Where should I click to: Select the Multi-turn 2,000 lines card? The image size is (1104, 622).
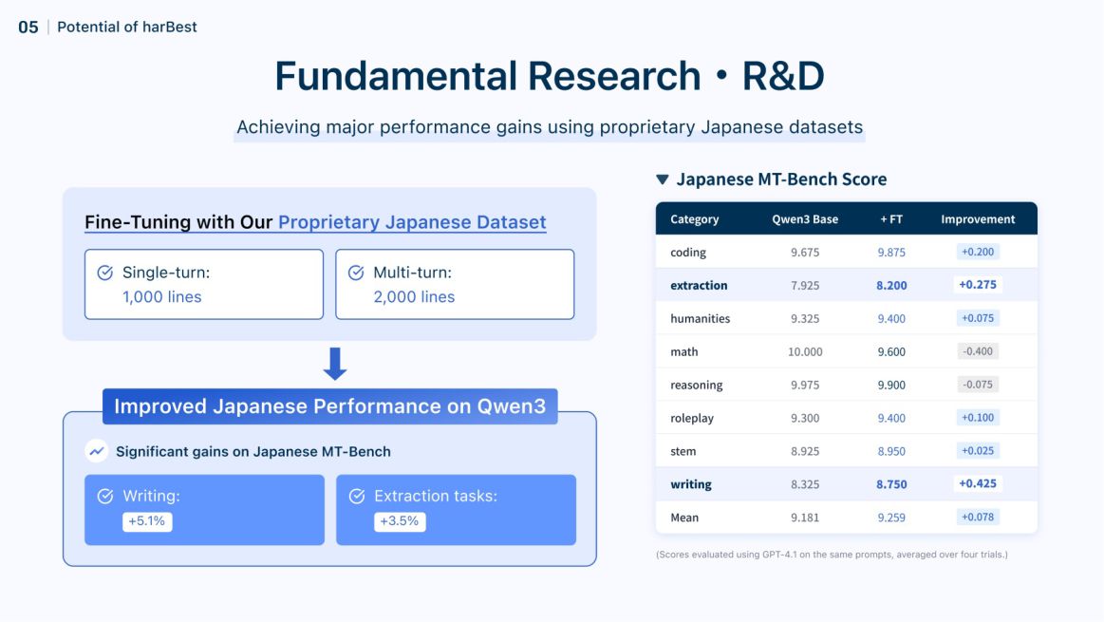pyautogui.click(x=455, y=284)
